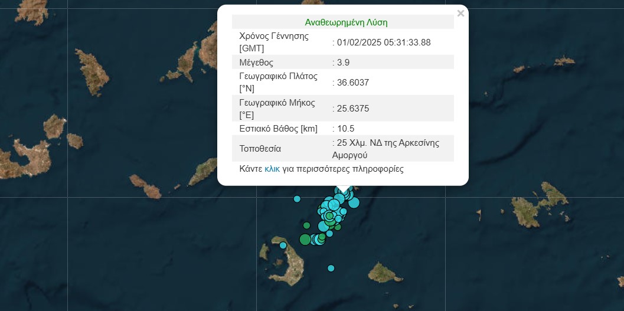Image resolution: width=624 pixels, height=311 pixels.
Task: Click the focal depth value 10.5
Action: (346, 129)
